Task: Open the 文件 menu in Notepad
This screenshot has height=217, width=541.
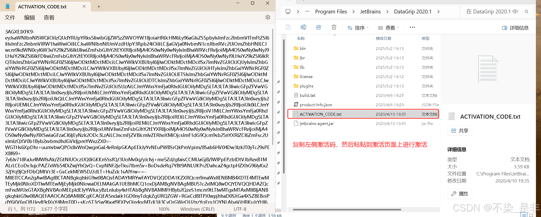Action: 10,17
